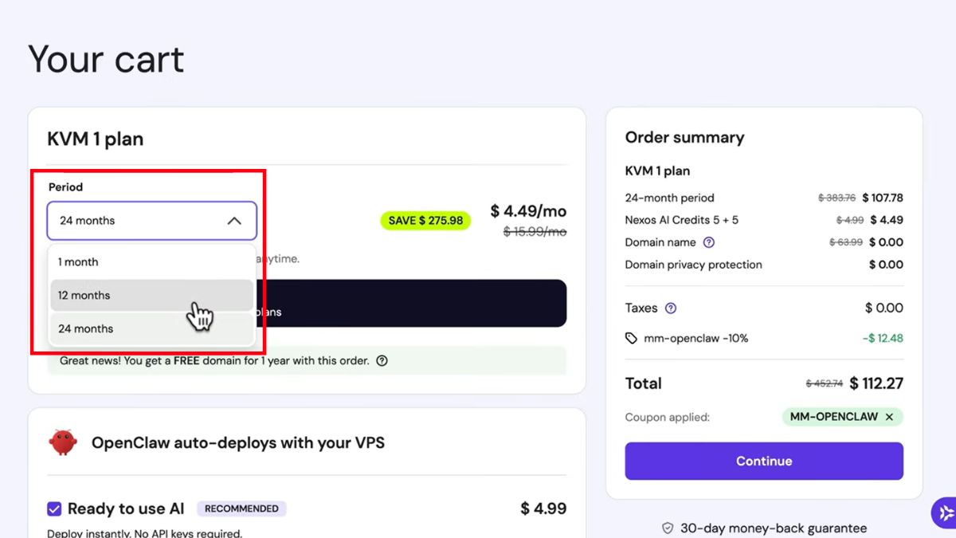The width and height of the screenshot is (956, 538).
Task: Click the coupon tag icon beside mm-openclaw -10%
Action: point(632,338)
